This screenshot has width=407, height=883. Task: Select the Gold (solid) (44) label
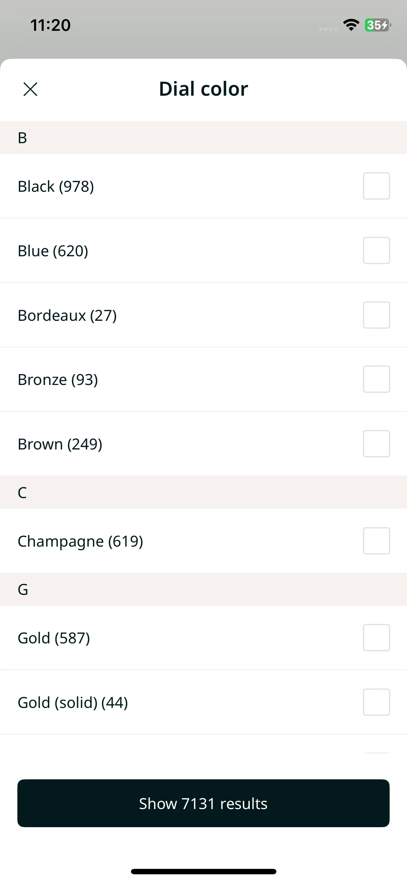click(73, 703)
